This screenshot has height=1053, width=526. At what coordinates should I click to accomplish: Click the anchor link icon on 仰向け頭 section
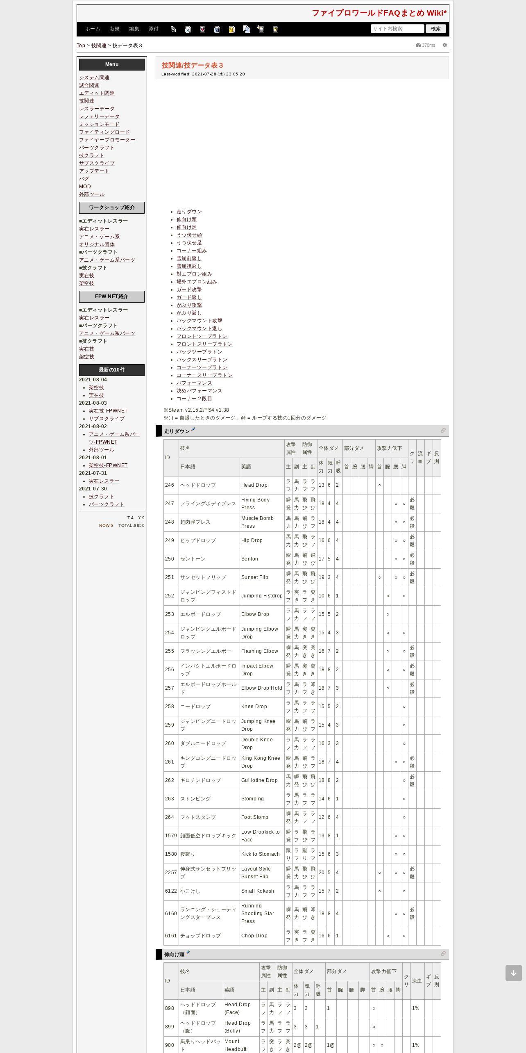(443, 954)
